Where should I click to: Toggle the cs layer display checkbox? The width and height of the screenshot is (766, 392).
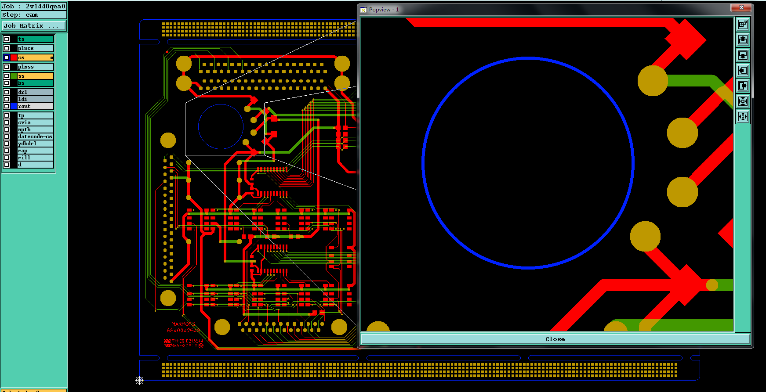[7, 58]
